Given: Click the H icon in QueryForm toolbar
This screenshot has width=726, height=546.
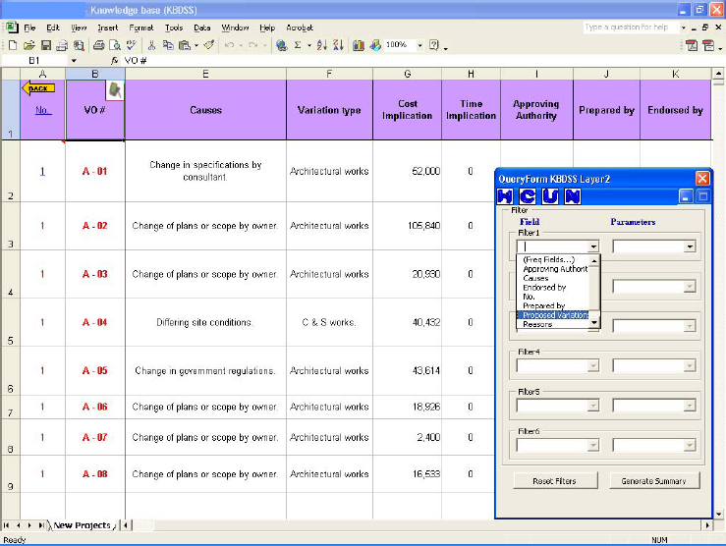Looking at the screenshot, I should tap(505, 196).
